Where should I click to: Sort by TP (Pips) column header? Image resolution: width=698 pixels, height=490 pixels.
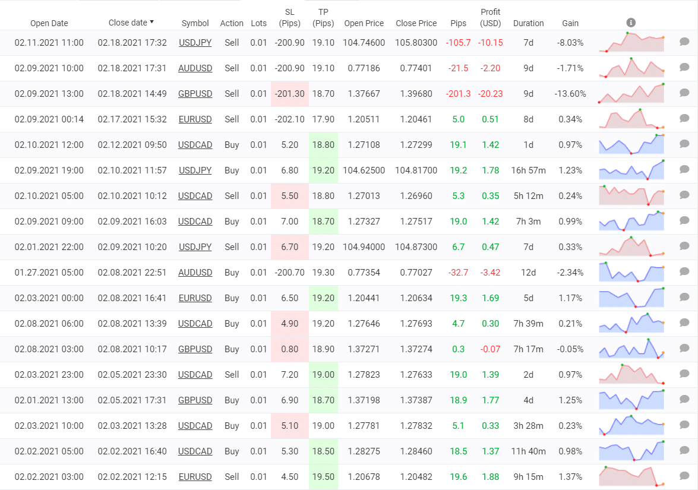pos(323,18)
